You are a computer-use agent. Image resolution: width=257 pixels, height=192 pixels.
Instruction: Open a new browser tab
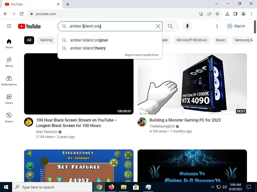(x=68, y=4)
